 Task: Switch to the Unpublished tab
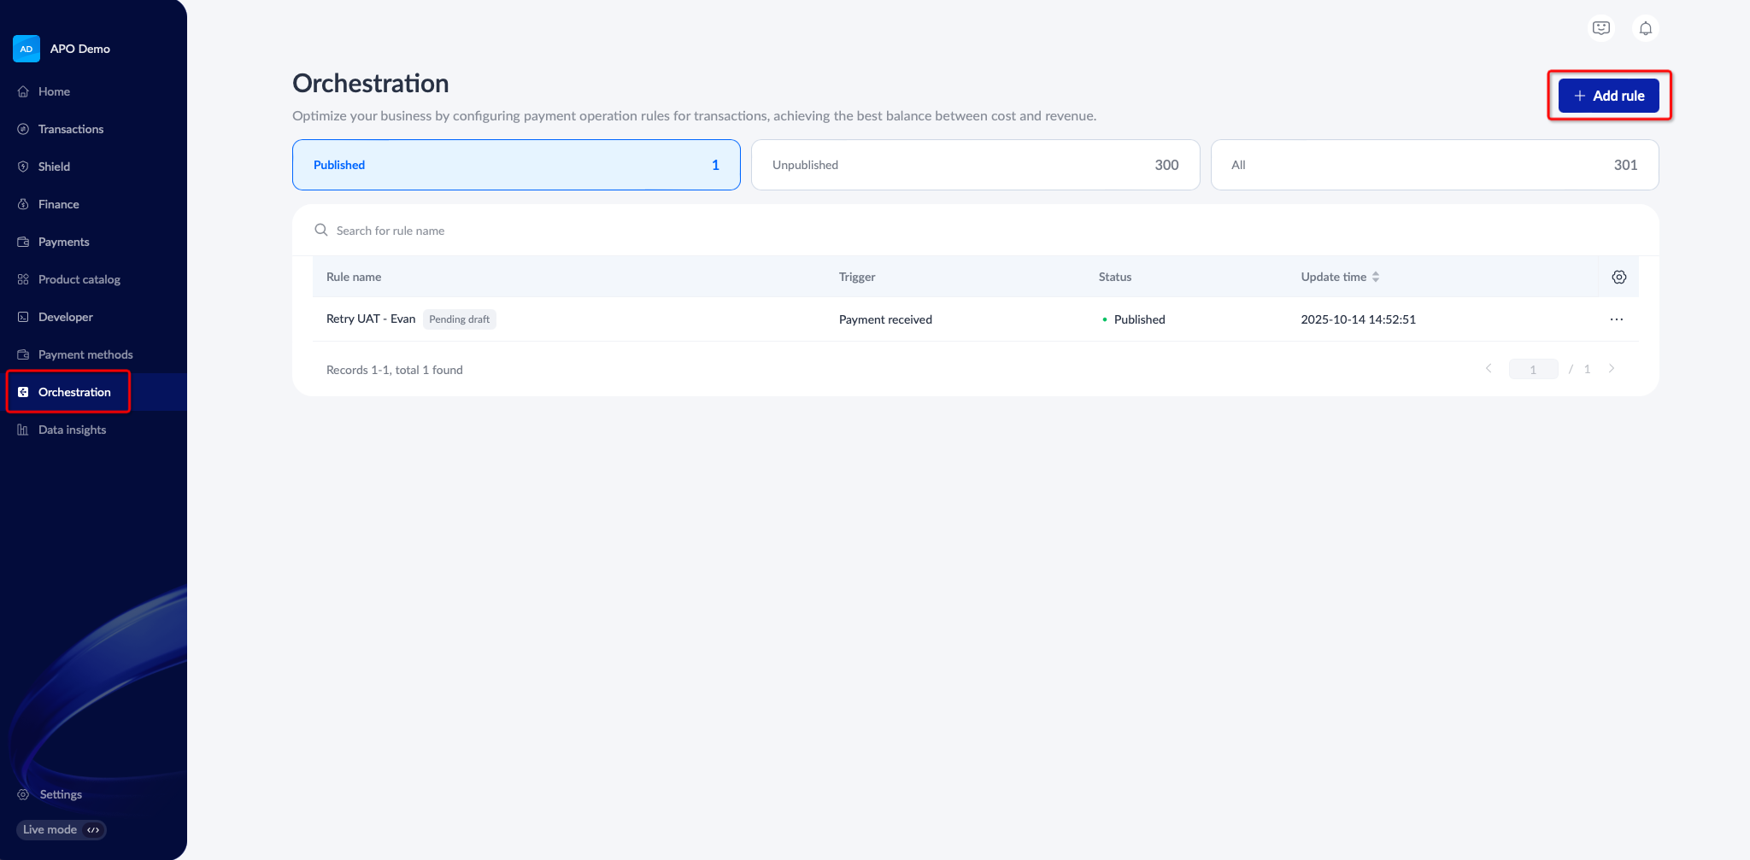click(975, 165)
